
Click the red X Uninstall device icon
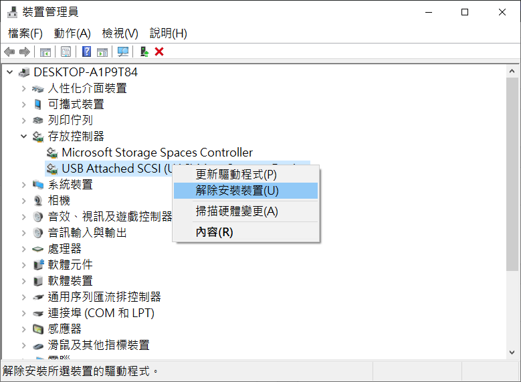pyautogui.click(x=159, y=52)
